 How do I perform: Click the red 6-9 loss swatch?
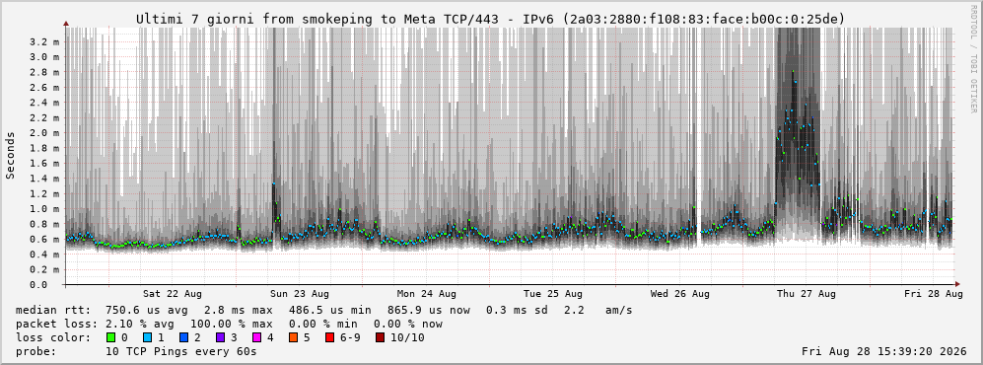[329, 338]
